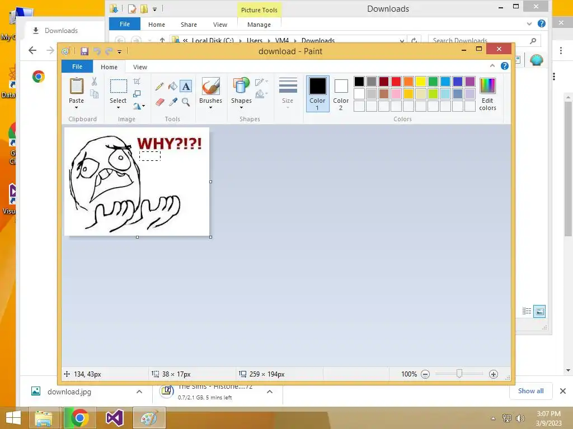Screen dimensions: 573x429
Task: Open the Shapes gallery dropdown
Action: 241,108
